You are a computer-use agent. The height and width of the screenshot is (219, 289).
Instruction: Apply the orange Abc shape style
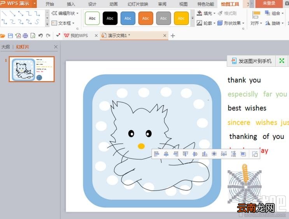point(145,18)
